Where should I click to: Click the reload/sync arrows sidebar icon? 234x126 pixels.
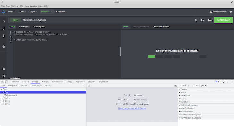point(4,29)
